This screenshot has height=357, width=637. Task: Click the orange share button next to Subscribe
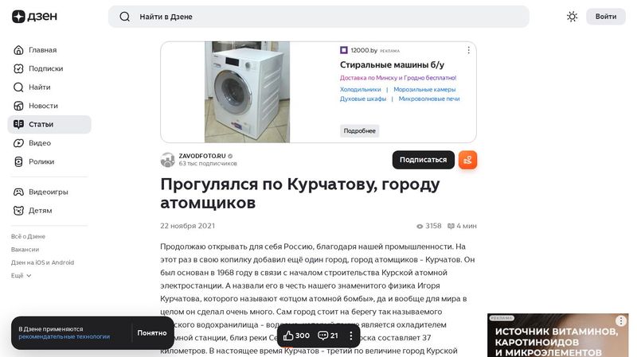click(x=467, y=160)
